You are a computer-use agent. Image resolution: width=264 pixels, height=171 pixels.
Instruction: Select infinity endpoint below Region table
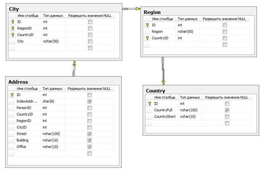(x=163, y=60)
